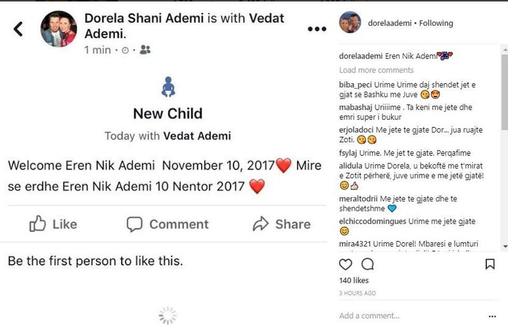
Task: Load more comments on Instagram post
Action: (376, 70)
